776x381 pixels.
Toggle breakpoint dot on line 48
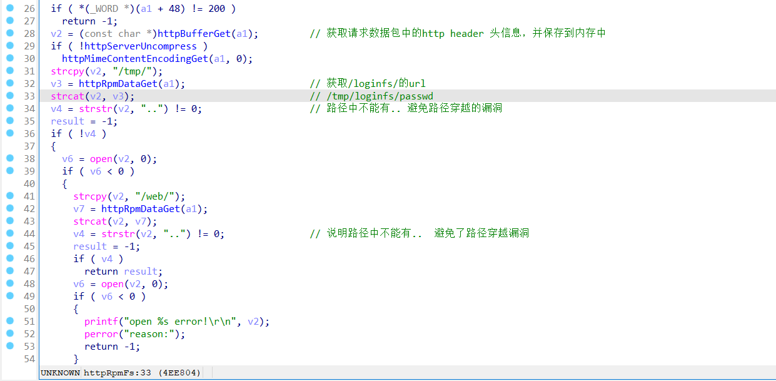(9, 283)
